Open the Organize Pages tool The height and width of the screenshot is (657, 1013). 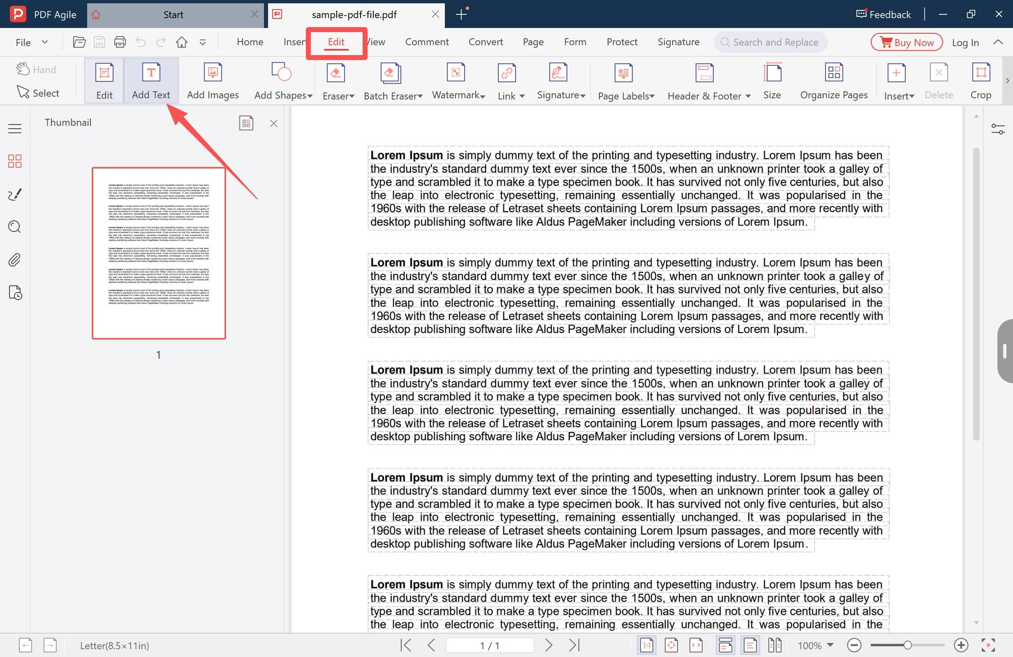tap(834, 81)
